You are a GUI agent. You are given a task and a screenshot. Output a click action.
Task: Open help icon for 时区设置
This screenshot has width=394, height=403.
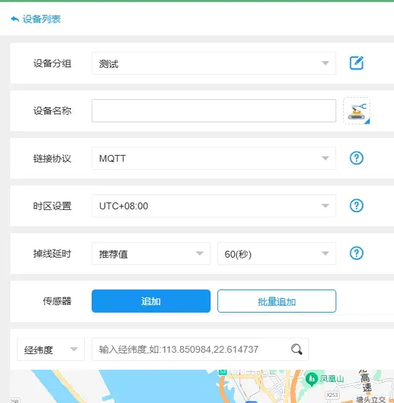tap(357, 206)
